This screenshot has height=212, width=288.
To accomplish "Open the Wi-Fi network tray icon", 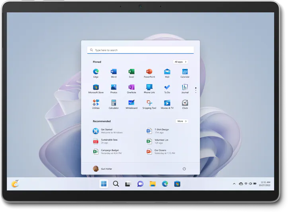I will [246, 183].
